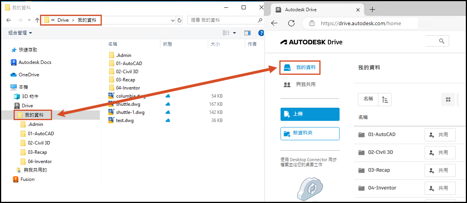467x203 pixels.
Task: Click 共用 button for 01-AutoCAD
Action: tap(440, 135)
